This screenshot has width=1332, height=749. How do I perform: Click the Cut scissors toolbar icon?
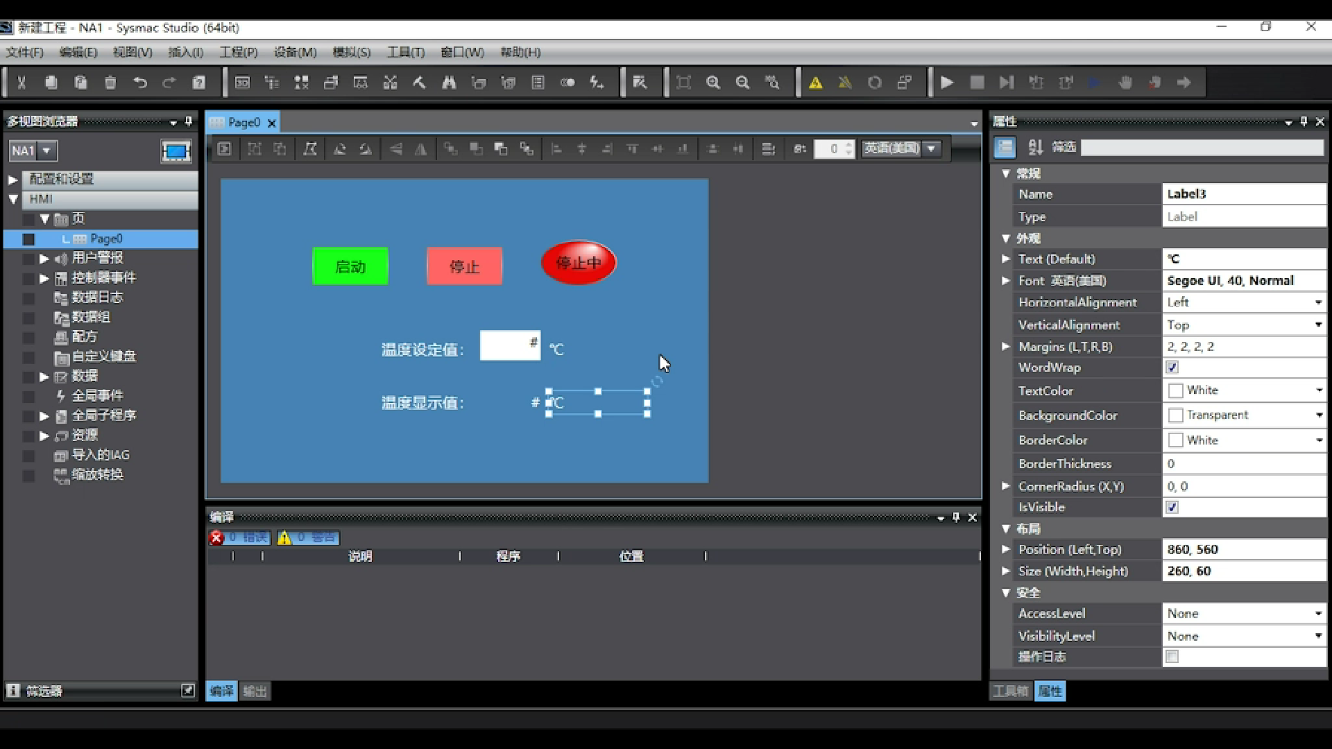22,83
